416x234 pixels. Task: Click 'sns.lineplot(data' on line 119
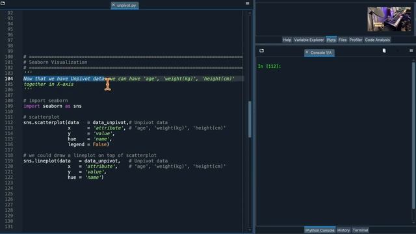[x=47, y=161]
